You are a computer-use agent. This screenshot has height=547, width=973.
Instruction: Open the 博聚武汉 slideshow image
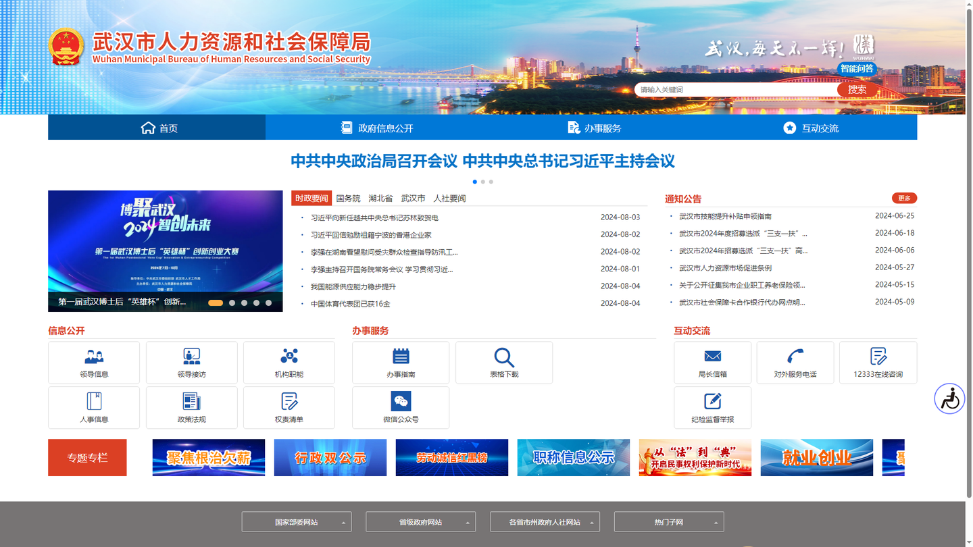[166, 251]
